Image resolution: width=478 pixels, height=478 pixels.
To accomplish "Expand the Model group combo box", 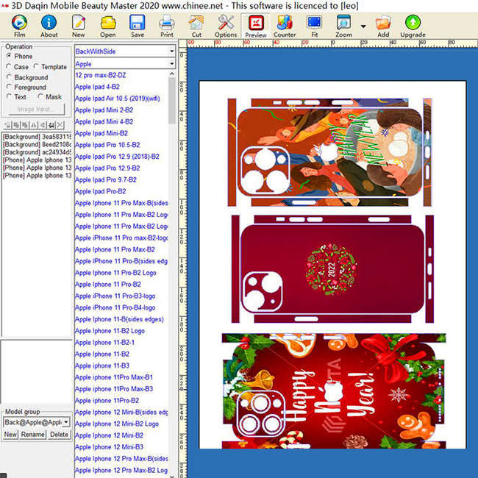I will [65, 422].
